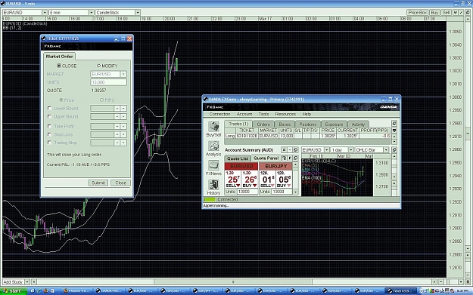Select the Price radio button
473x295 pixels.
(61, 100)
